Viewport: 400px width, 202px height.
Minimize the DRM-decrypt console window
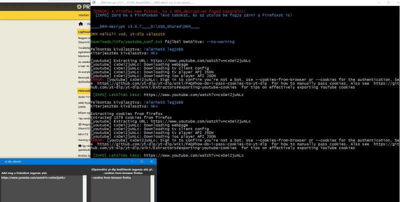coord(379,2)
